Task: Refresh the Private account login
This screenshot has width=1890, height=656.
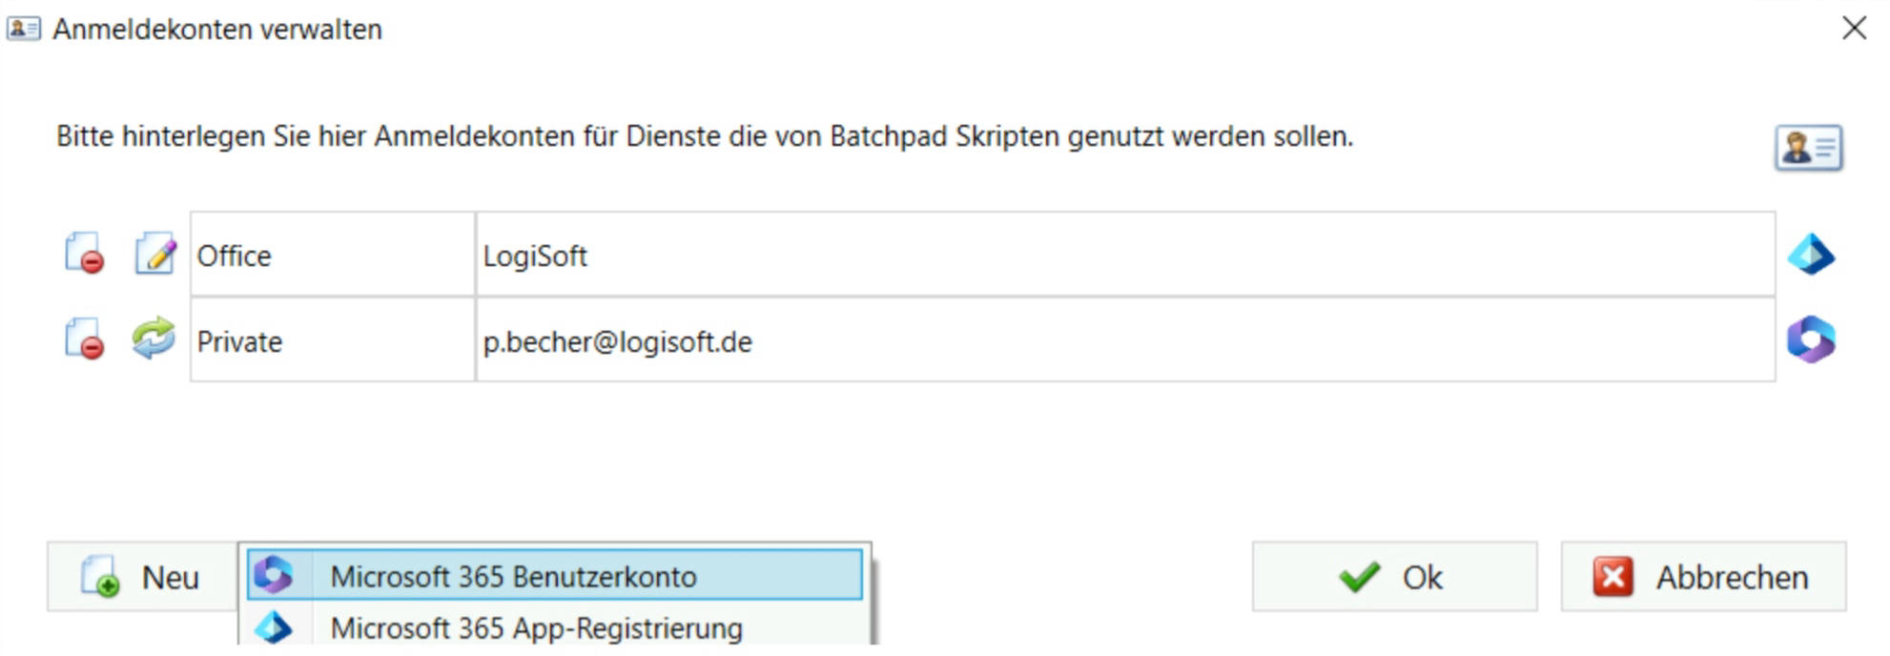Action: pos(154,339)
